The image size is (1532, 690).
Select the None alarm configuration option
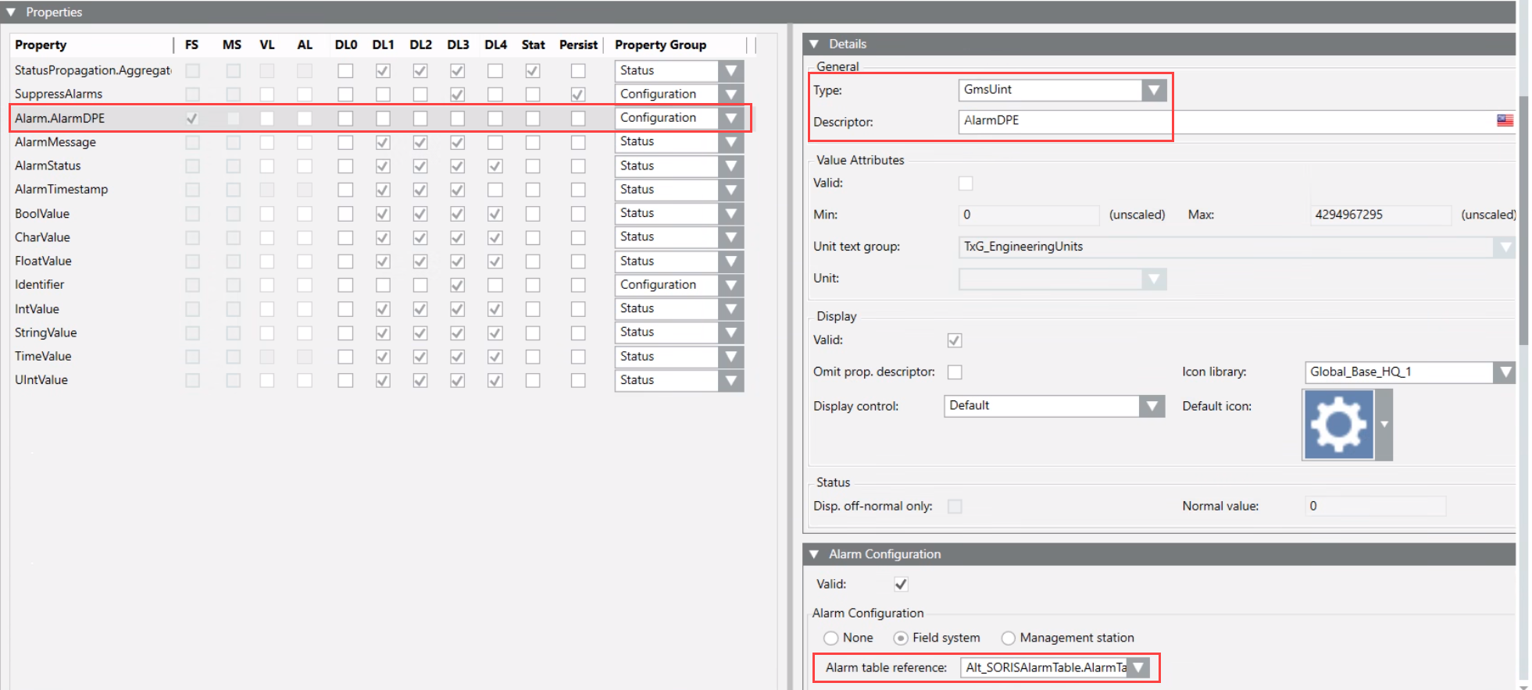click(x=830, y=638)
